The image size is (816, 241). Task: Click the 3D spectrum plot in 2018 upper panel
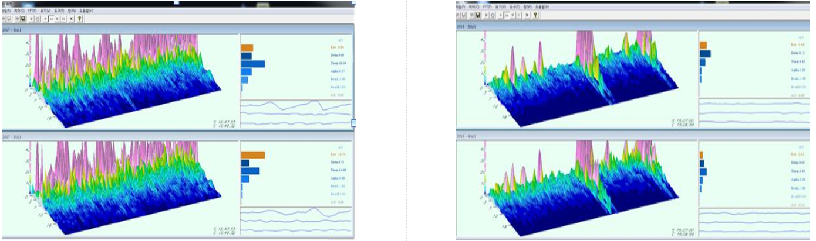coord(577,79)
